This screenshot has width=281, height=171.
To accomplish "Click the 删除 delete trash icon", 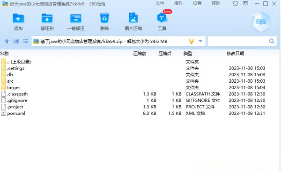I will coord(104,18).
